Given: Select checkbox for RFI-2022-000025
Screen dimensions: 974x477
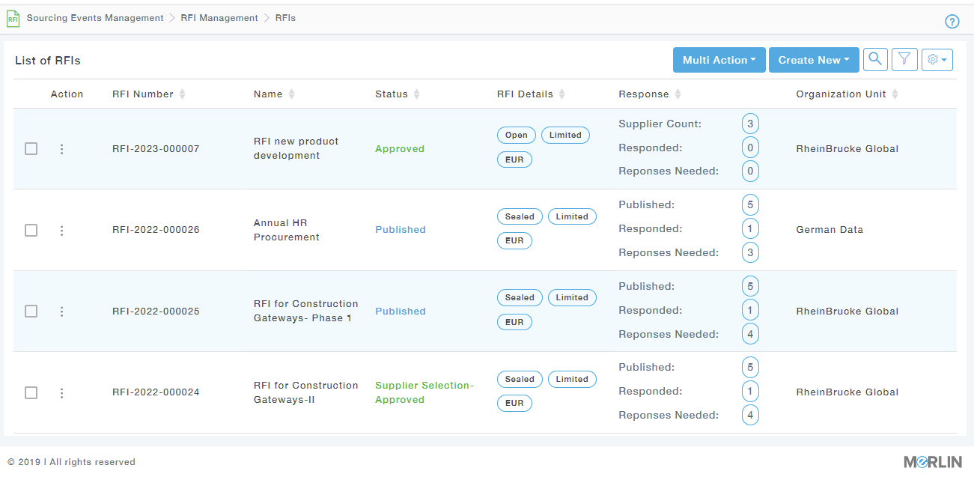Looking at the screenshot, I should pos(31,312).
